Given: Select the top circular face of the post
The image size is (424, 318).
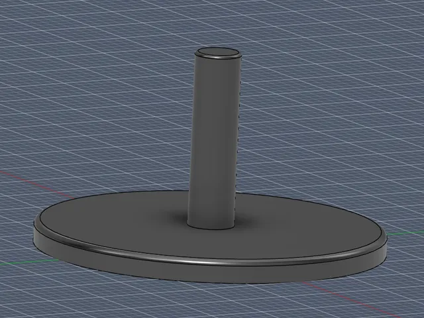Looking at the screenshot, I should pyautogui.click(x=218, y=52).
